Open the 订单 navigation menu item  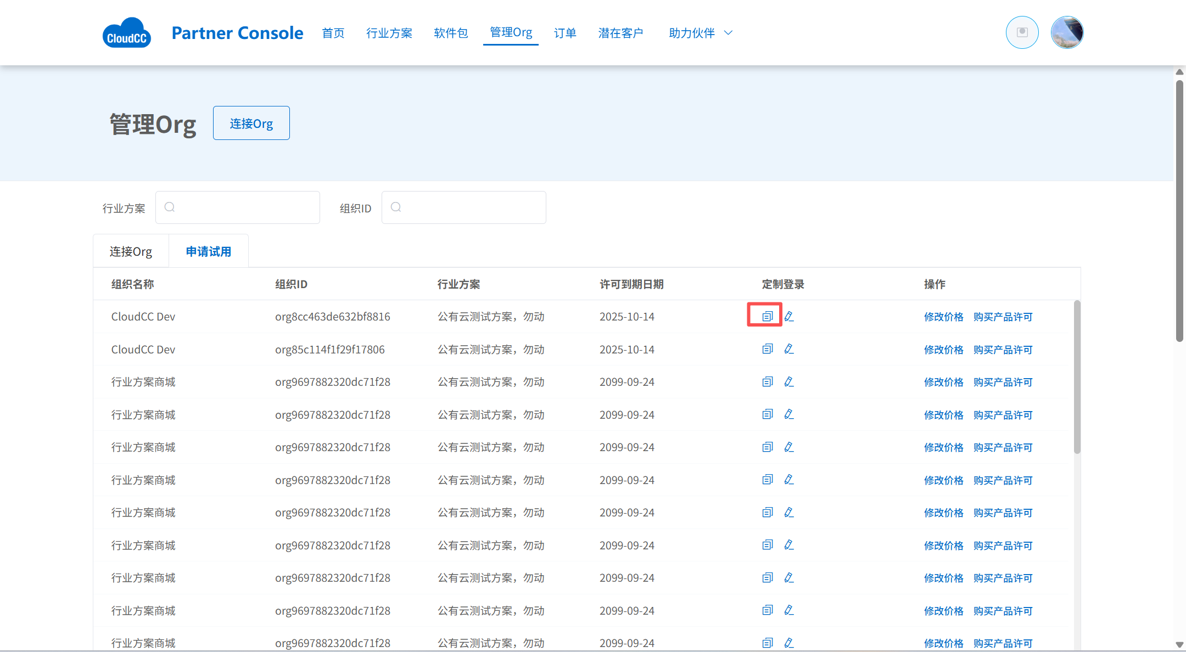tap(565, 33)
